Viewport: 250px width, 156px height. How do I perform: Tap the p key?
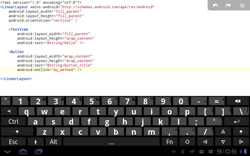pos(187,111)
